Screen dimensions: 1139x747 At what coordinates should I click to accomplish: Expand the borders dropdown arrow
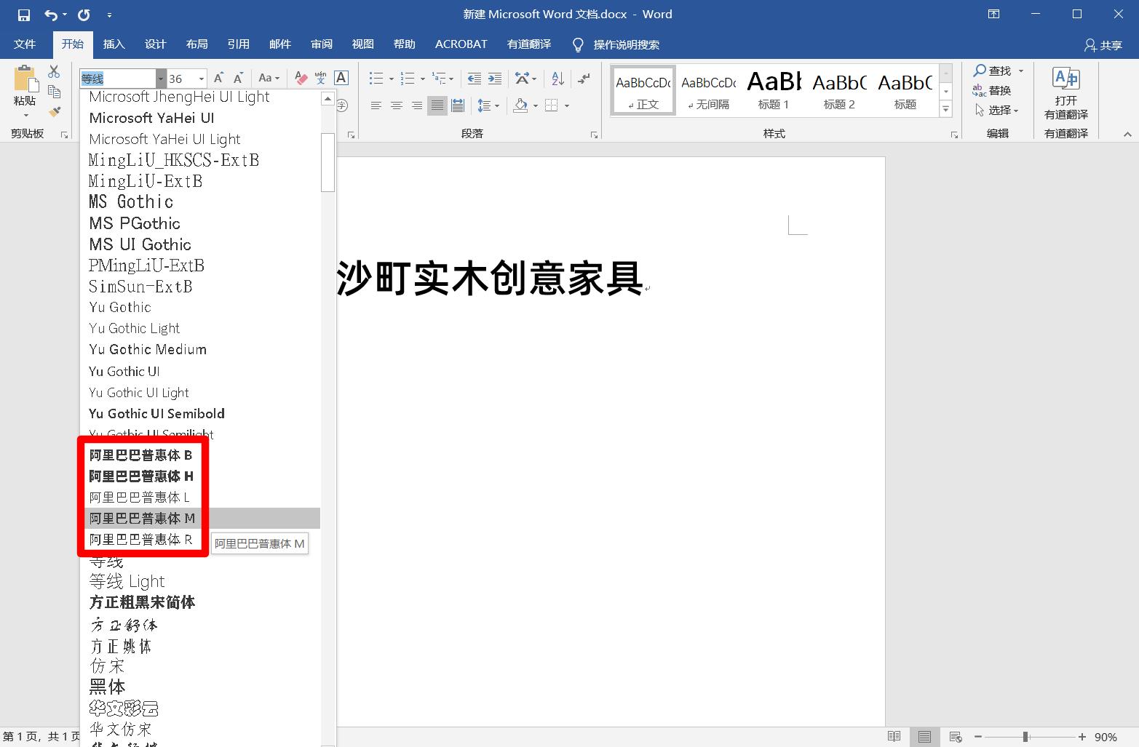[568, 105]
